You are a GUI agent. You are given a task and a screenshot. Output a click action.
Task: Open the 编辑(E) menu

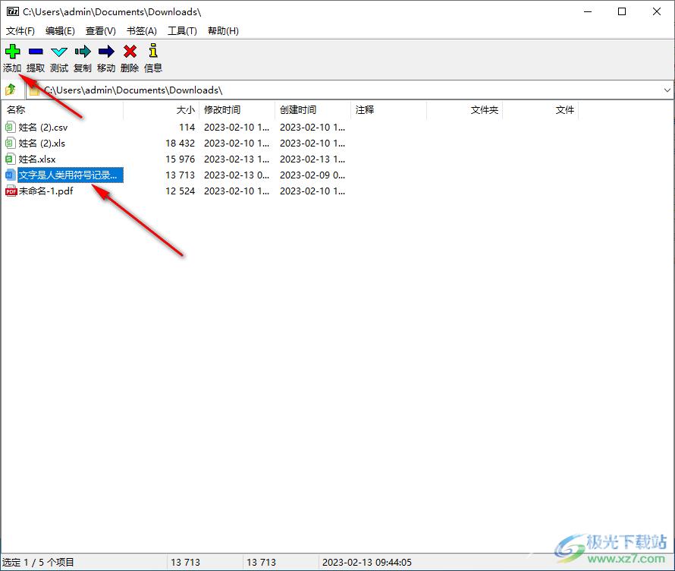[x=60, y=30]
